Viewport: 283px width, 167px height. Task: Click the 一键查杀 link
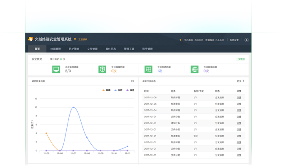click(241, 59)
